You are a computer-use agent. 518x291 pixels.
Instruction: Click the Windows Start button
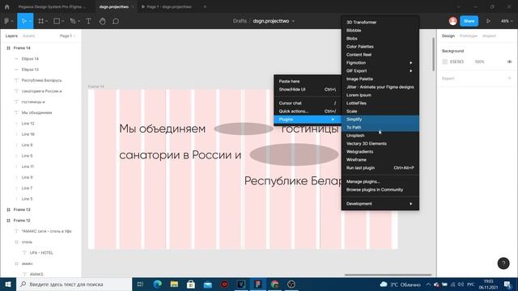(8, 284)
